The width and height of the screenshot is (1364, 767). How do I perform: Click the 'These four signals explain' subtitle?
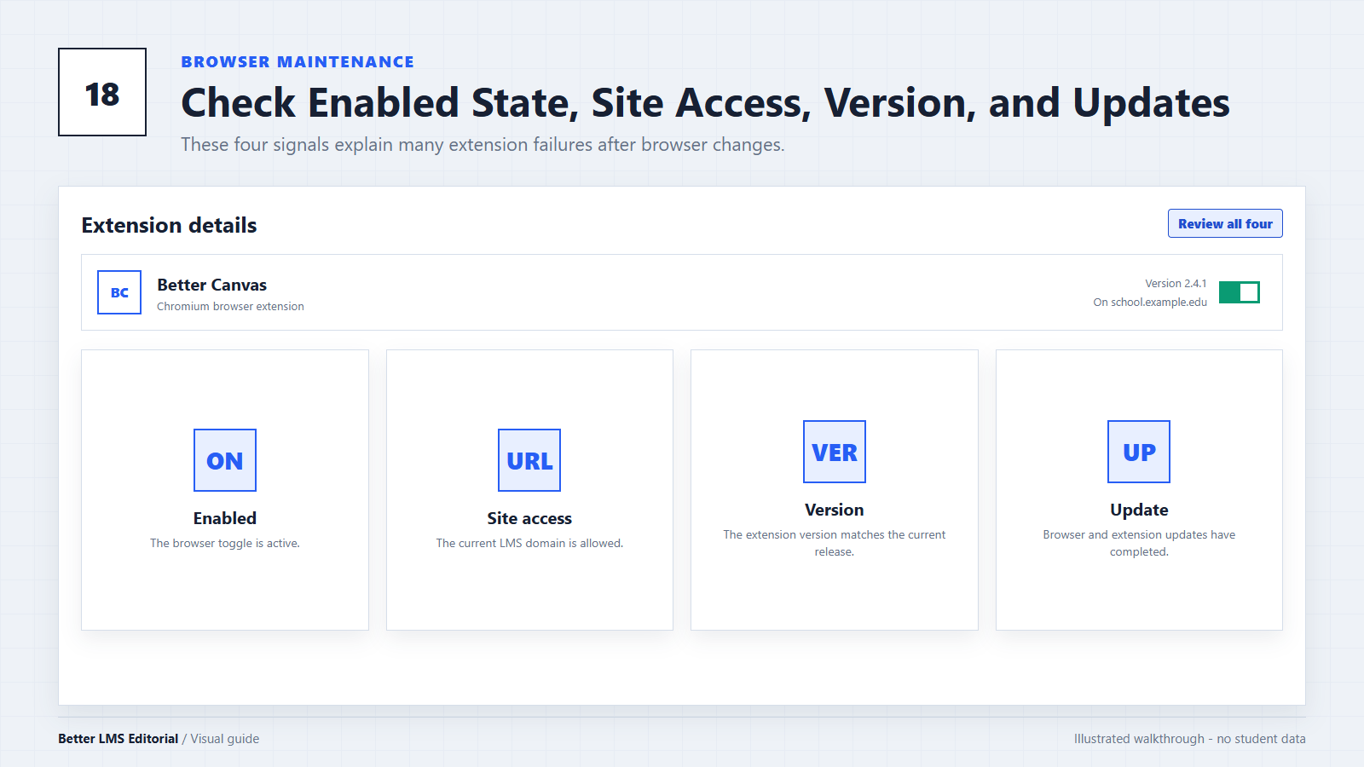[483, 145]
